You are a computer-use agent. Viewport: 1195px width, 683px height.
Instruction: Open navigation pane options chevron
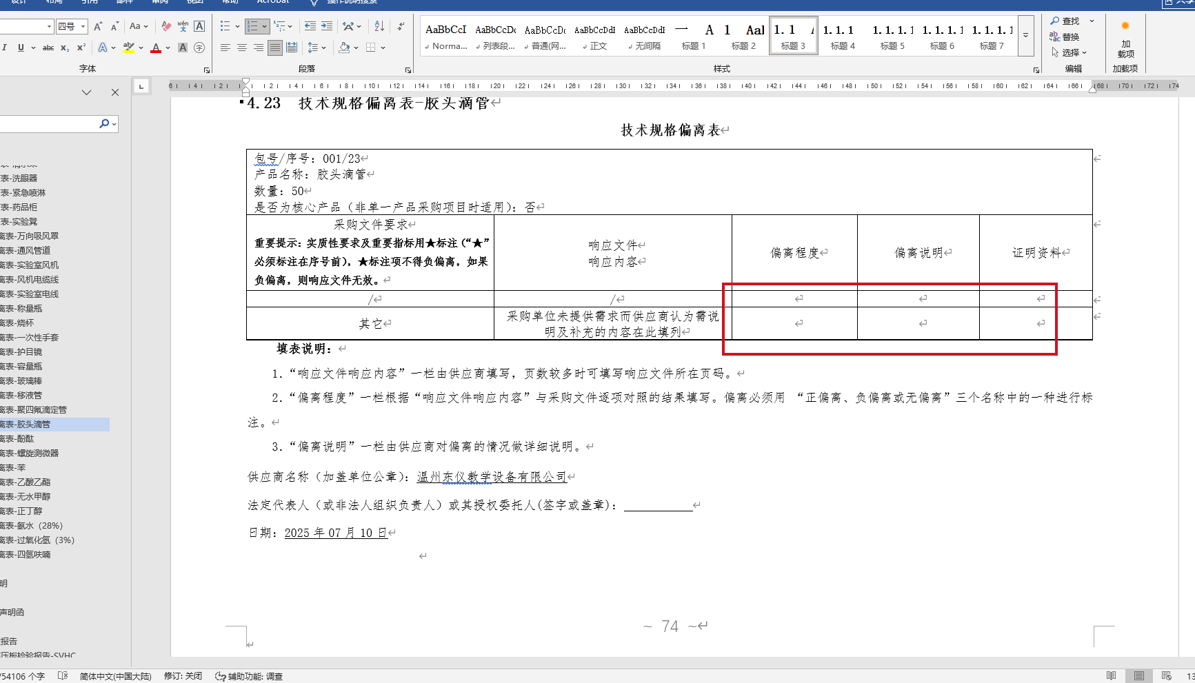click(86, 92)
